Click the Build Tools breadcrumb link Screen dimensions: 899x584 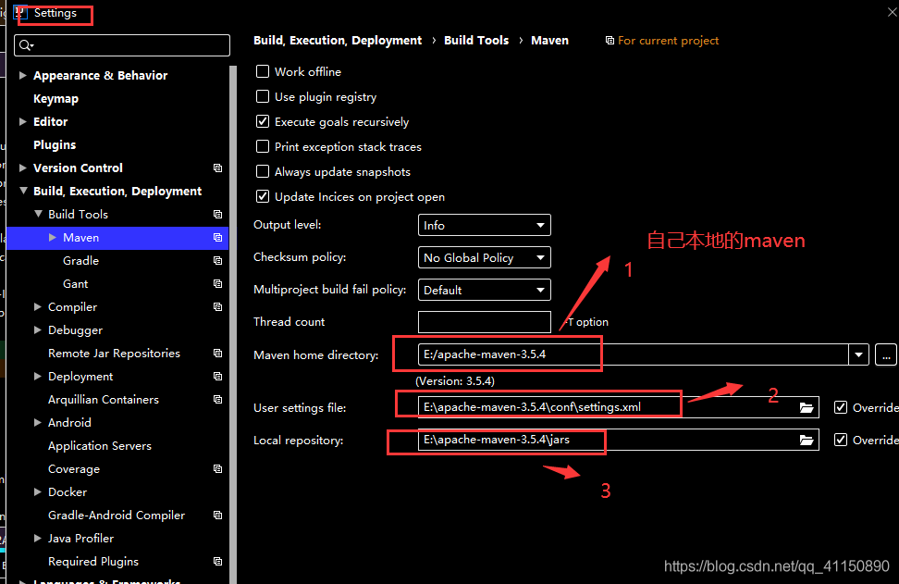pos(476,41)
